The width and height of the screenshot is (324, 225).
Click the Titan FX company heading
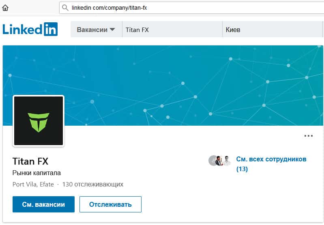point(30,161)
